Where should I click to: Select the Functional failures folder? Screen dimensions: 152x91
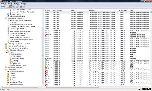pos(18,59)
